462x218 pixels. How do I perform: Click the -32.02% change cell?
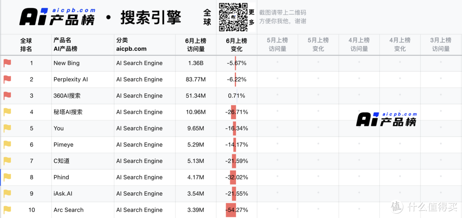(x=237, y=177)
